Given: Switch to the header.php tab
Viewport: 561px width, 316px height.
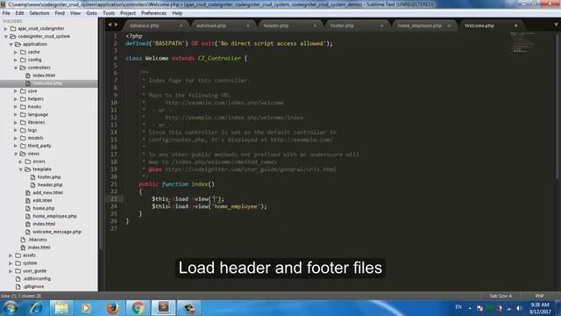Looking at the screenshot, I should coord(276,25).
